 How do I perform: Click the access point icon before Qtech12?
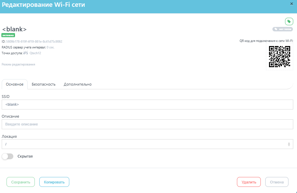pos(26,53)
